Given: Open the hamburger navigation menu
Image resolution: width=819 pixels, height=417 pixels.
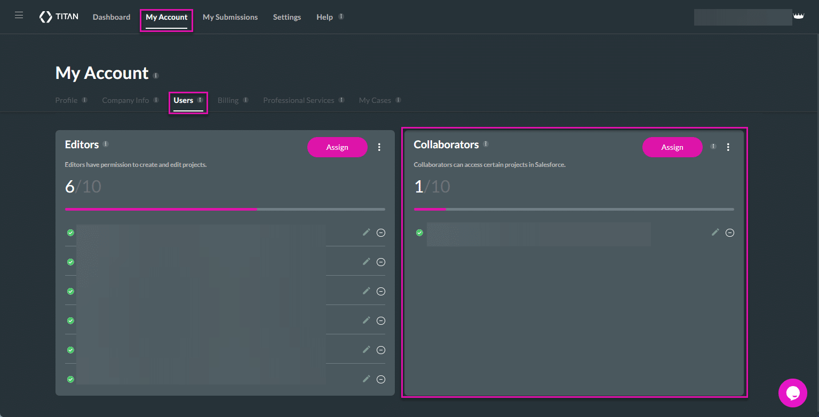Looking at the screenshot, I should [19, 15].
